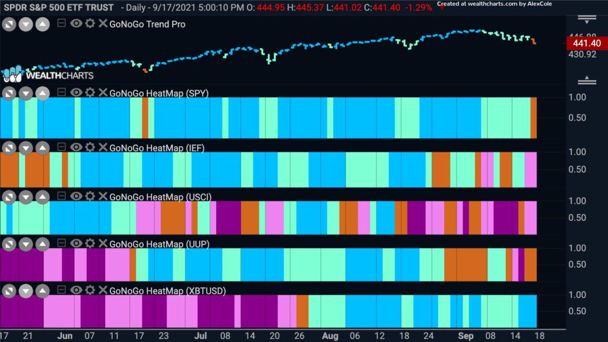Remove the HeatMap (IEF) indicator

tap(103, 147)
